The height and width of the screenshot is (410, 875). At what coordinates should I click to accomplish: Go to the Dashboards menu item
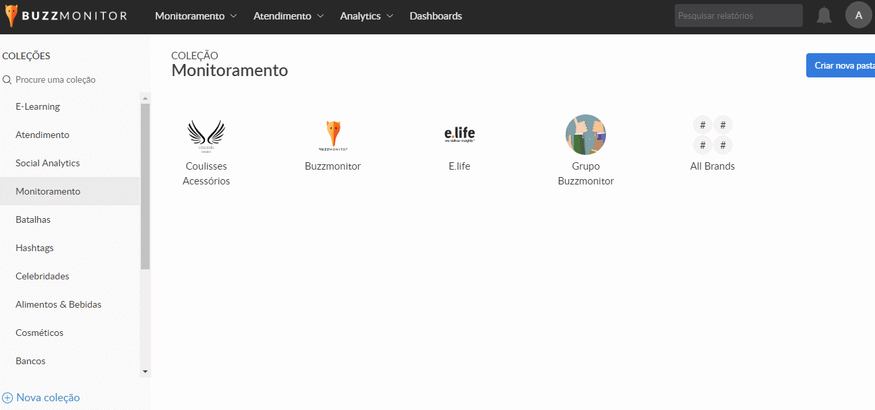pyautogui.click(x=435, y=16)
